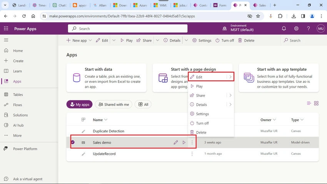Switch to grid tile view icon
The height and width of the screenshot is (184, 327).
[316, 103]
